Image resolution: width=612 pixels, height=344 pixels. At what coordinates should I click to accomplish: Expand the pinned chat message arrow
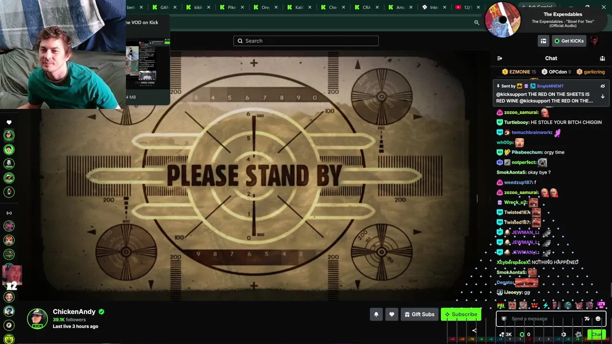click(x=602, y=97)
